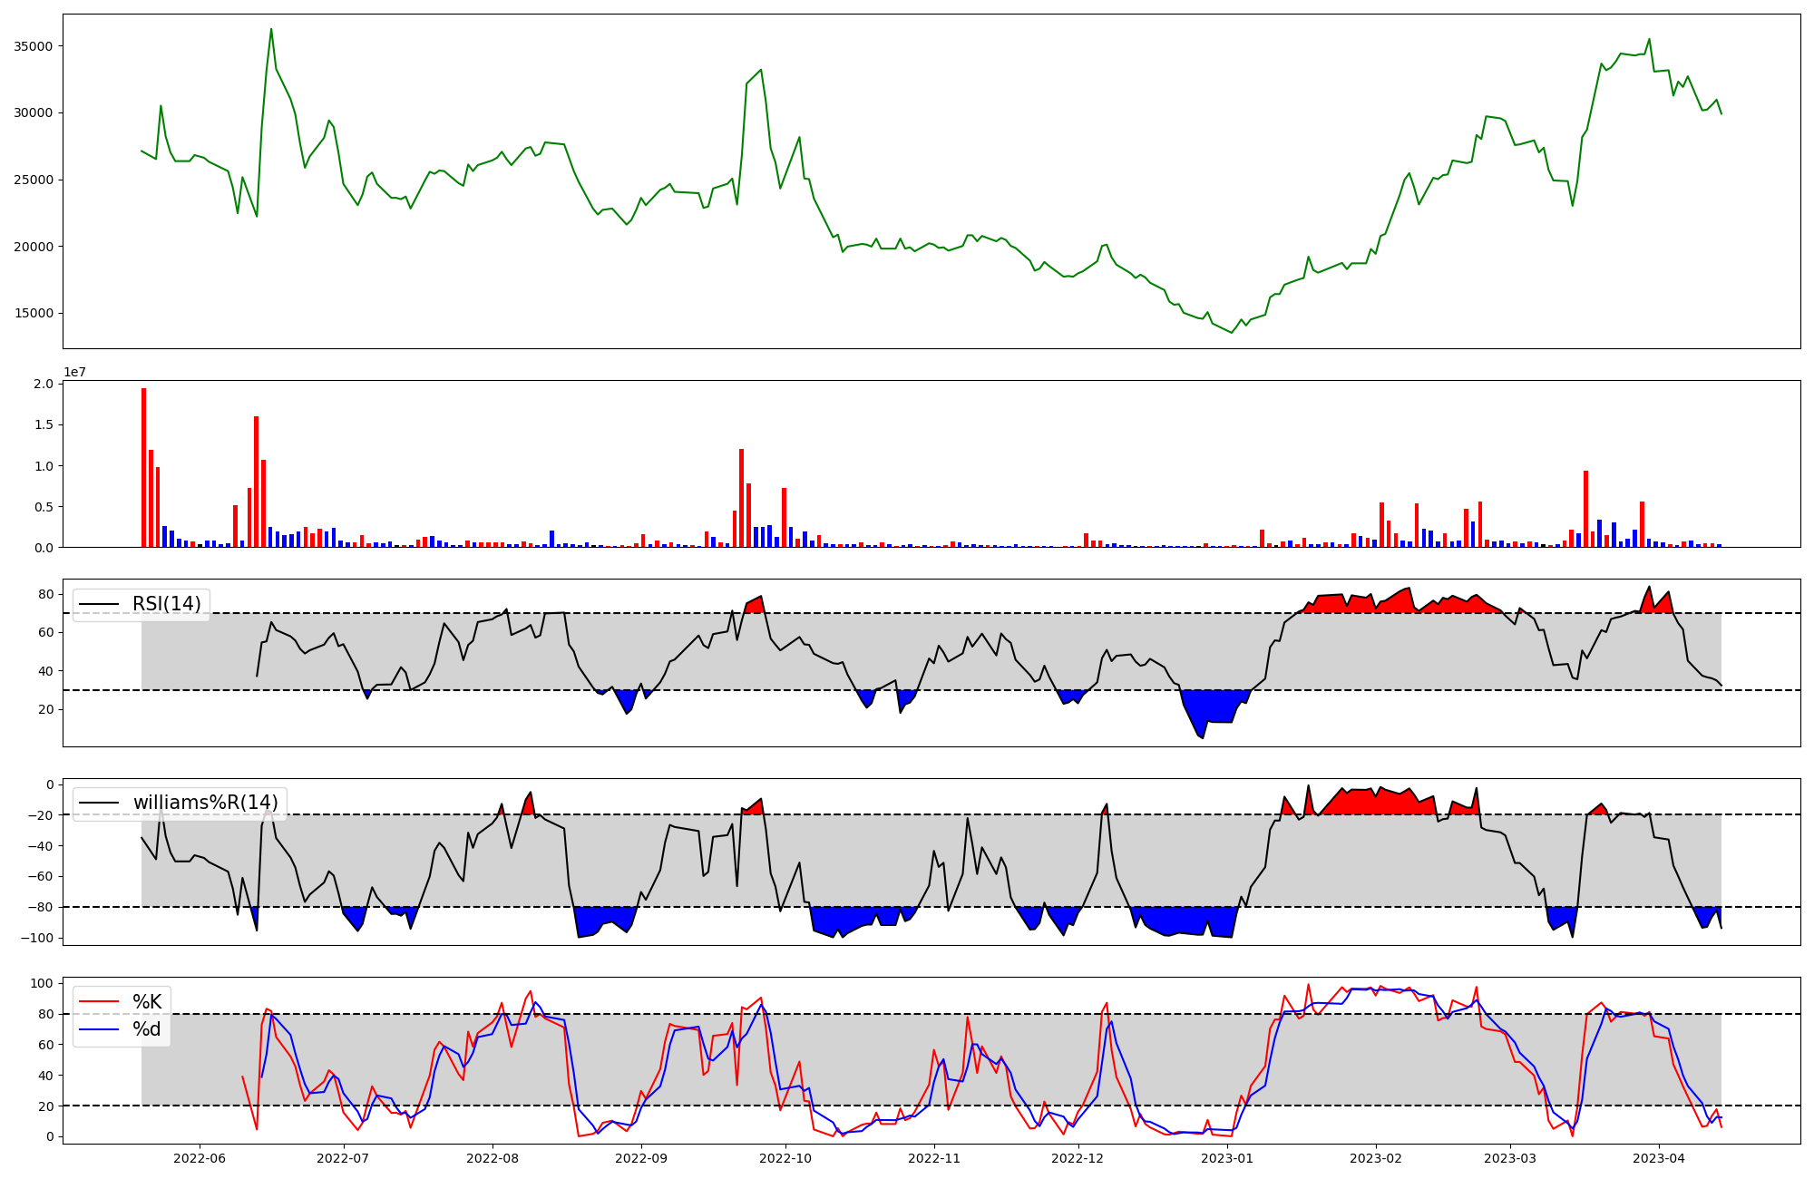Select the %K legend text
Viewport: 1814px width, 1179px height.
pos(147,1002)
